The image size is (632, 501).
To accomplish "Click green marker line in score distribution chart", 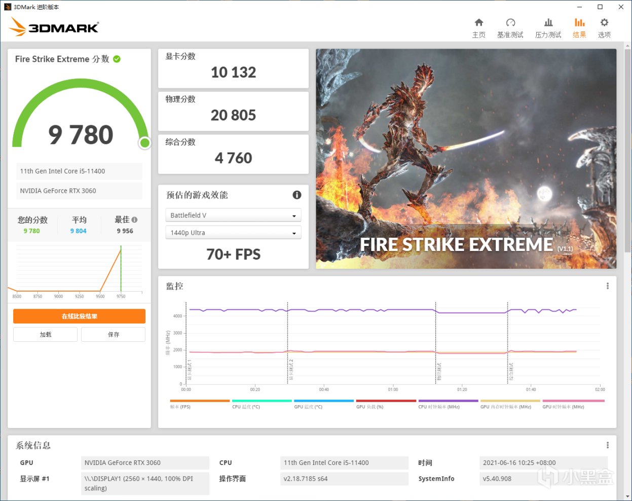I will (x=121, y=269).
